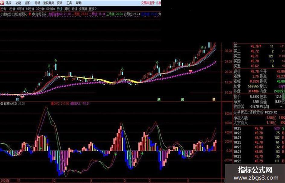The height and width of the screenshot is (183, 285).
Task: Click the 超前MACD indicator name
Action: (x=10, y=104)
